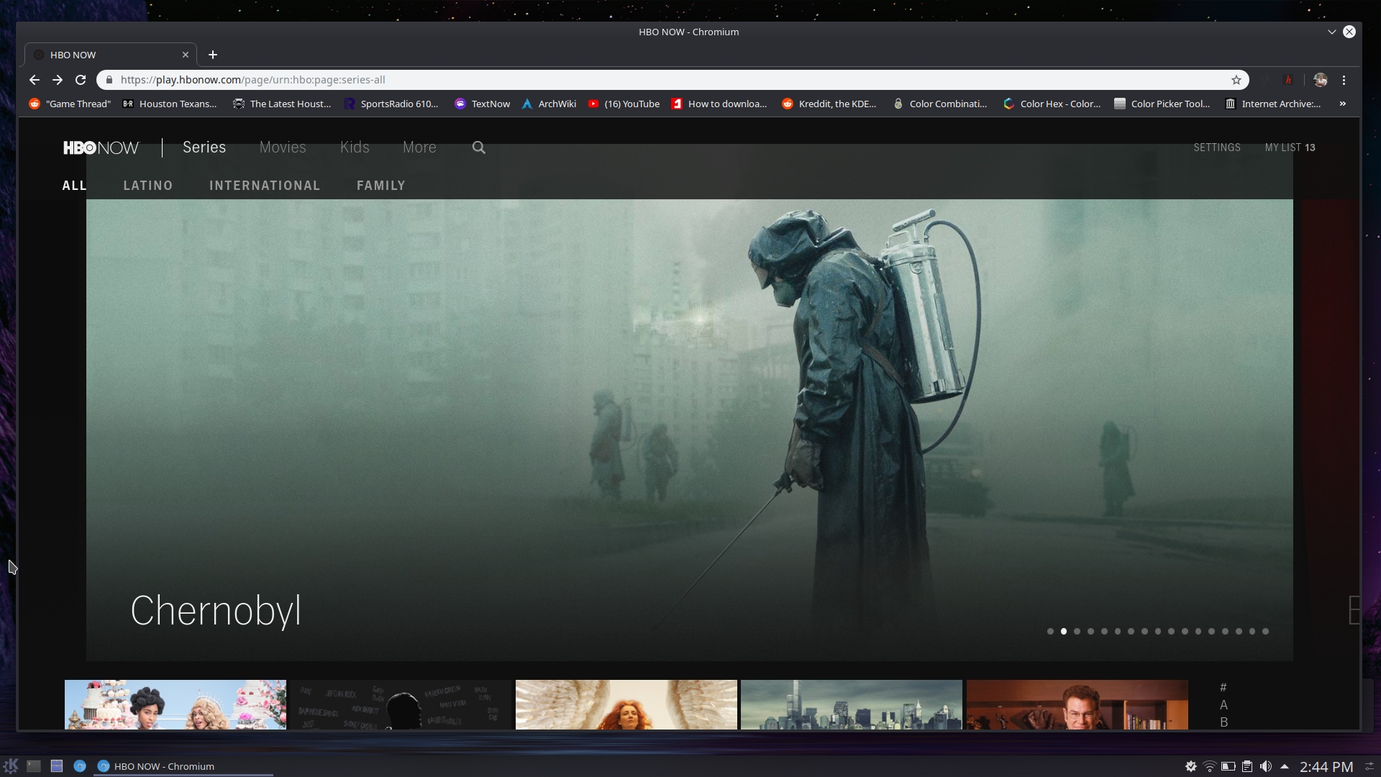Open The Latest Houst... bookmark
Screen dimensions: 1381x777
(x=282, y=104)
